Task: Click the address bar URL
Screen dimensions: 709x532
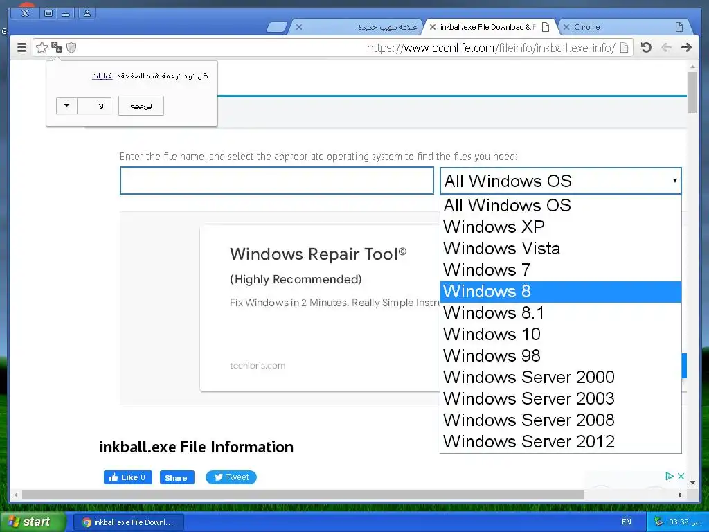Action: (491, 48)
